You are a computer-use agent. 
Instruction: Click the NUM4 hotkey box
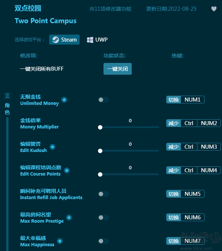coord(209,170)
